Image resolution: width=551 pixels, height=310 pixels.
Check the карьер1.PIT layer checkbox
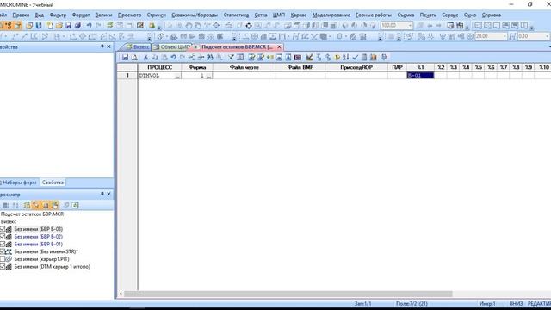[x=3, y=259]
